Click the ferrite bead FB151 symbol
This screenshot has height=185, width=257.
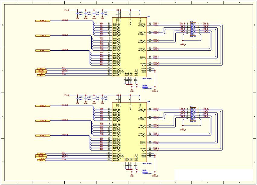tap(145, 172)
